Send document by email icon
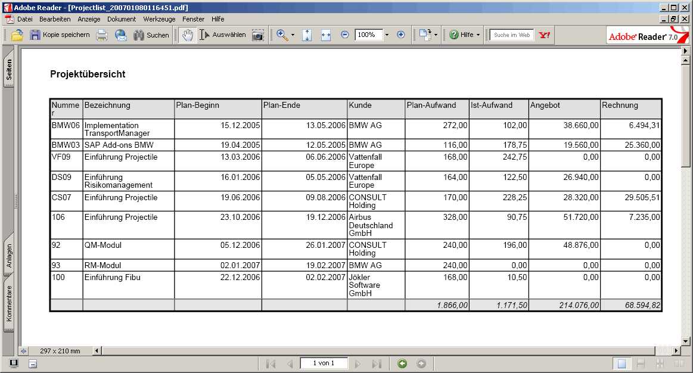This screenshot has width=693, height=373. pyautogui.click(x=120, y=35)
